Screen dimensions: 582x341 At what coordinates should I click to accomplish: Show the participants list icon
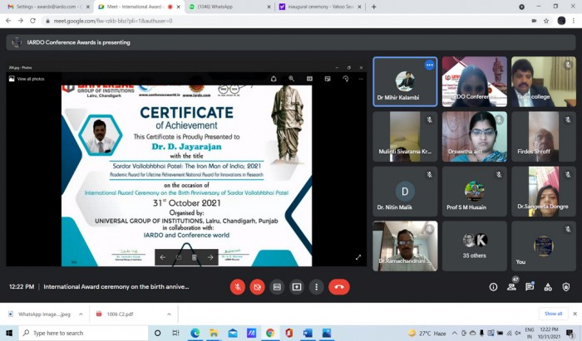[511, 286]
